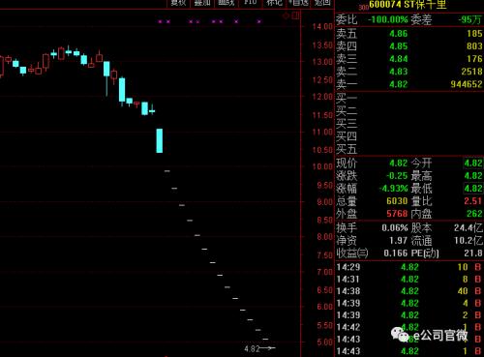Click the 复权 toolbar button
This screenshot has height=357, width=484.
point(178,3)
